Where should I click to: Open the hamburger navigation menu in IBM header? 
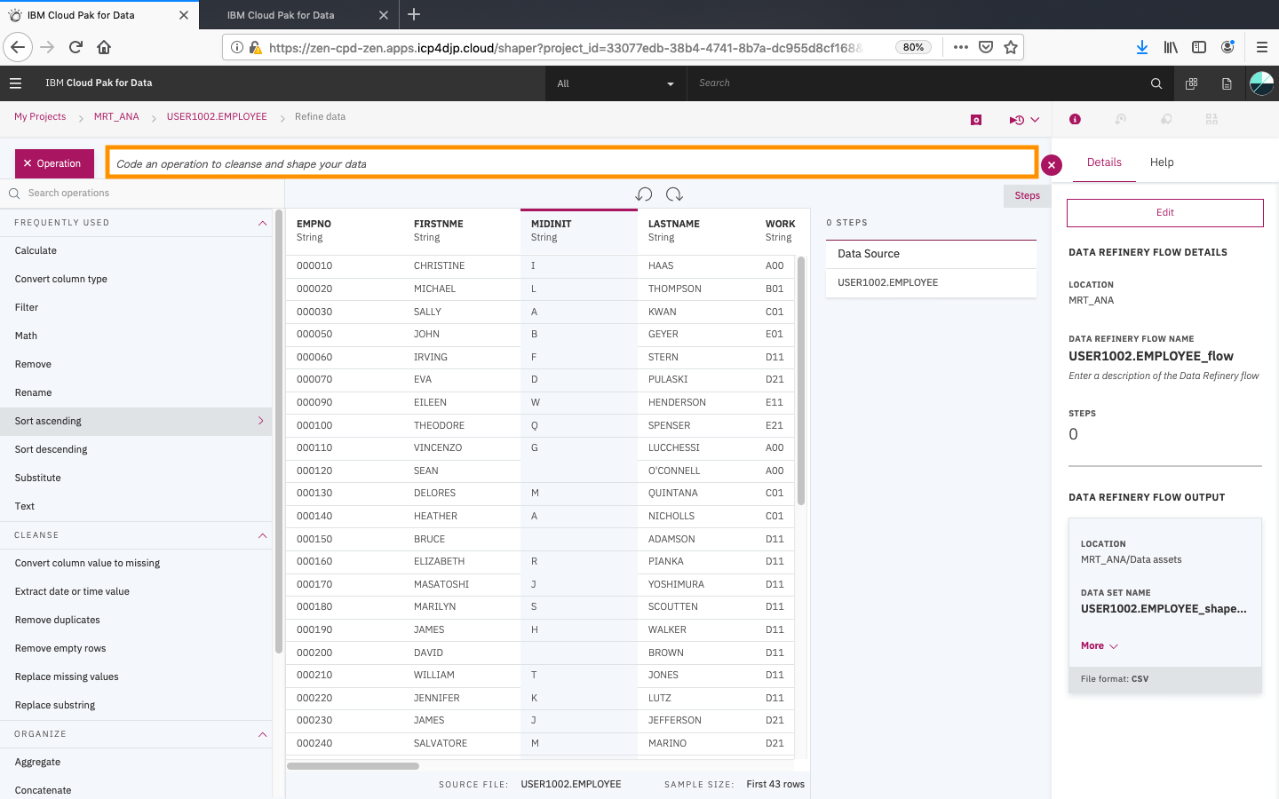[x=15, y=83]
